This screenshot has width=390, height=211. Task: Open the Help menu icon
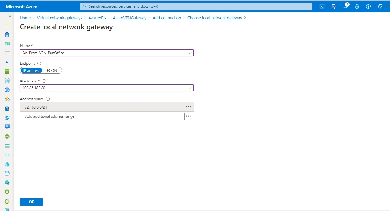point(368,6)
